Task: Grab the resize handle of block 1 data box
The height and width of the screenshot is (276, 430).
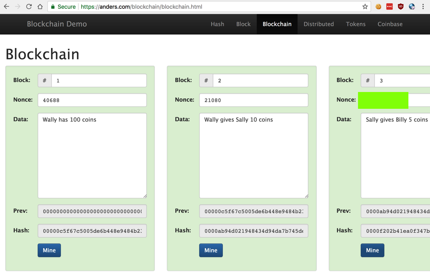Action: coord(145,196)
